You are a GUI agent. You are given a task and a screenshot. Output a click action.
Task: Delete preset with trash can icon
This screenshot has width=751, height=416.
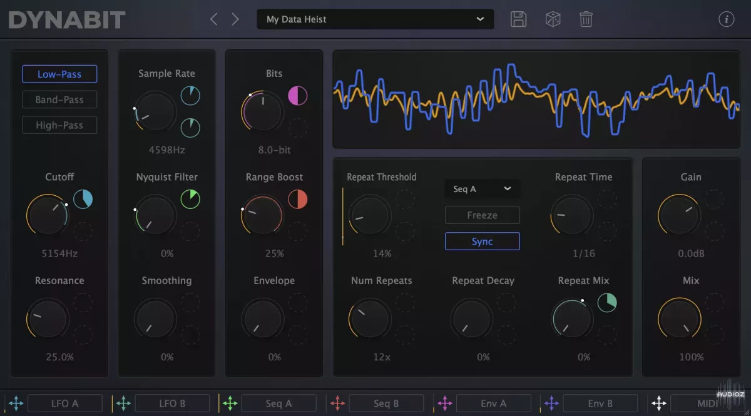click(x=586, y=19)
